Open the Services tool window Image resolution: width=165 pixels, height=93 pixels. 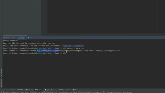[x=76, y=90]
